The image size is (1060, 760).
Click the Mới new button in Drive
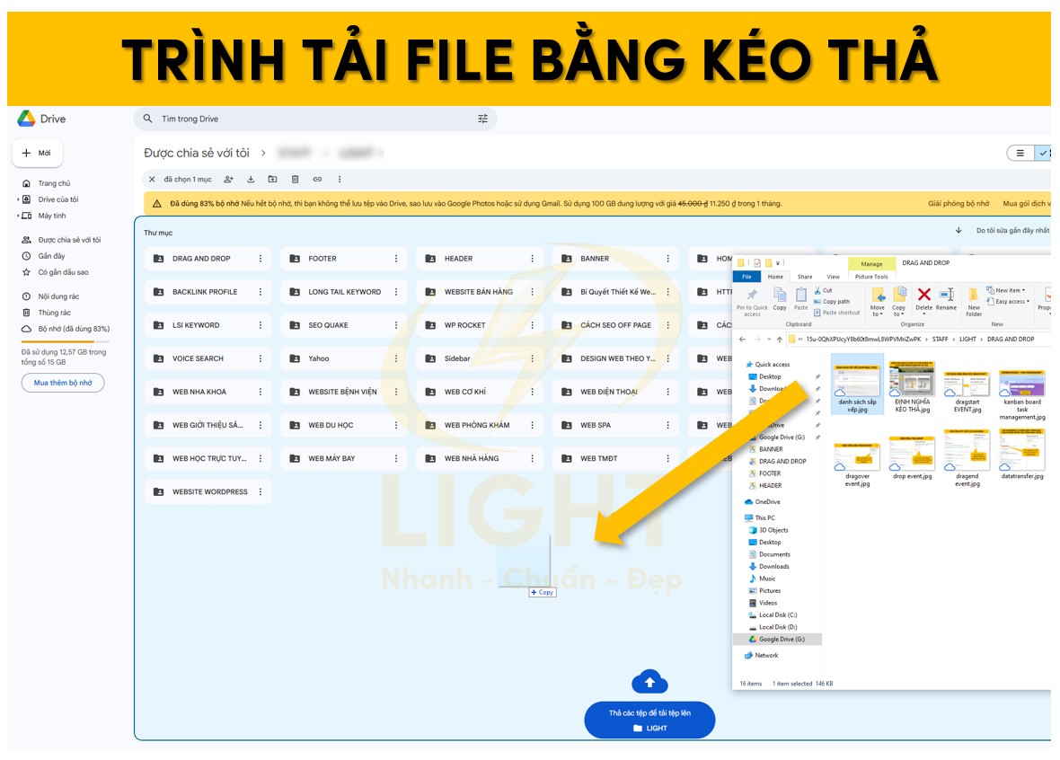pyautogui.click(x=37, y=153)
